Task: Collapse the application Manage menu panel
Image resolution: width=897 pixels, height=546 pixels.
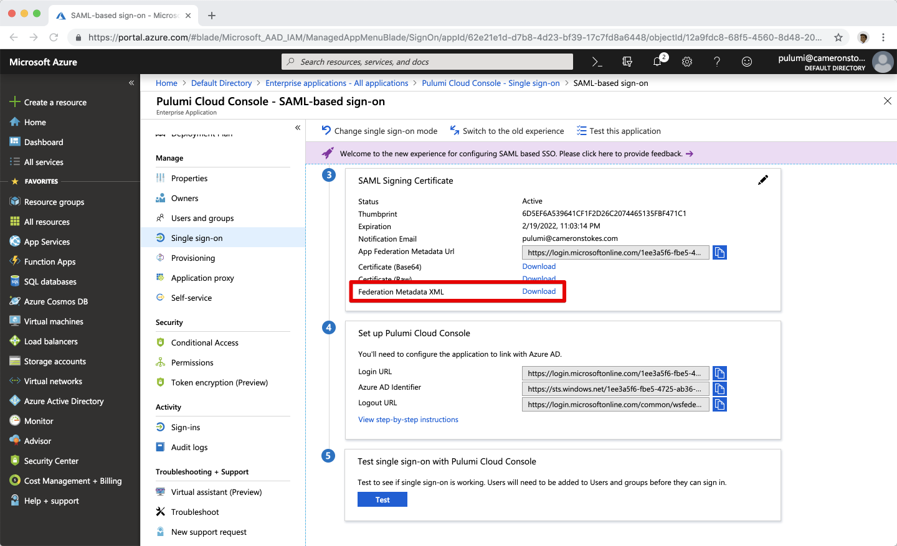Action: click(x=298, y=128)
